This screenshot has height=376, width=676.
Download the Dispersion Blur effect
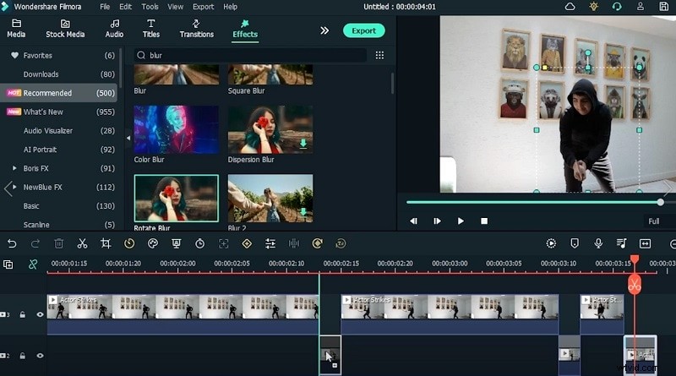pyautogui.click(x=303, y=144)
